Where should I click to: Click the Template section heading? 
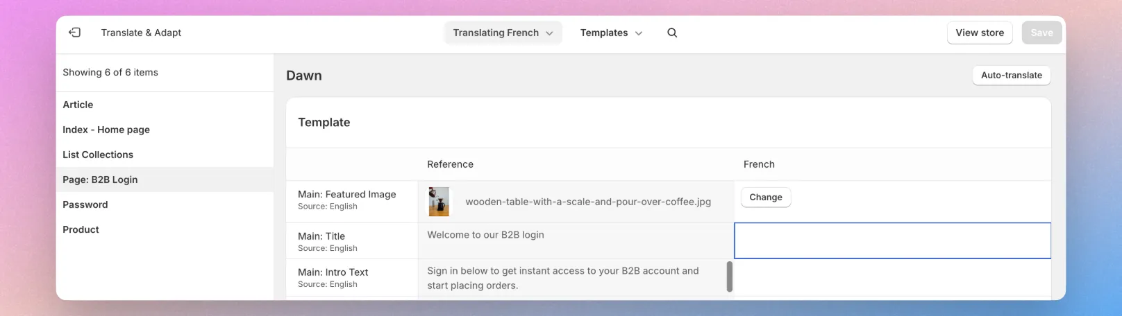coord(324,123)
